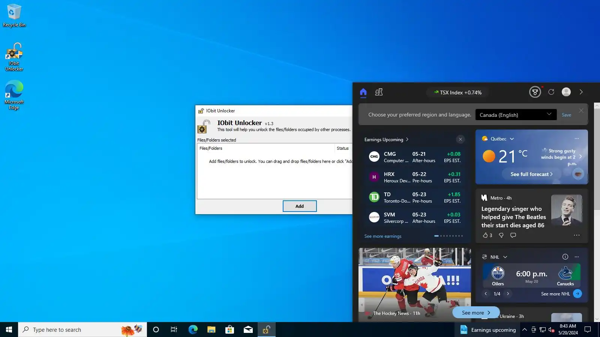Expand the widgets panel with the arrow
This screenshot has width=600, height=337.
pos(581,92)
